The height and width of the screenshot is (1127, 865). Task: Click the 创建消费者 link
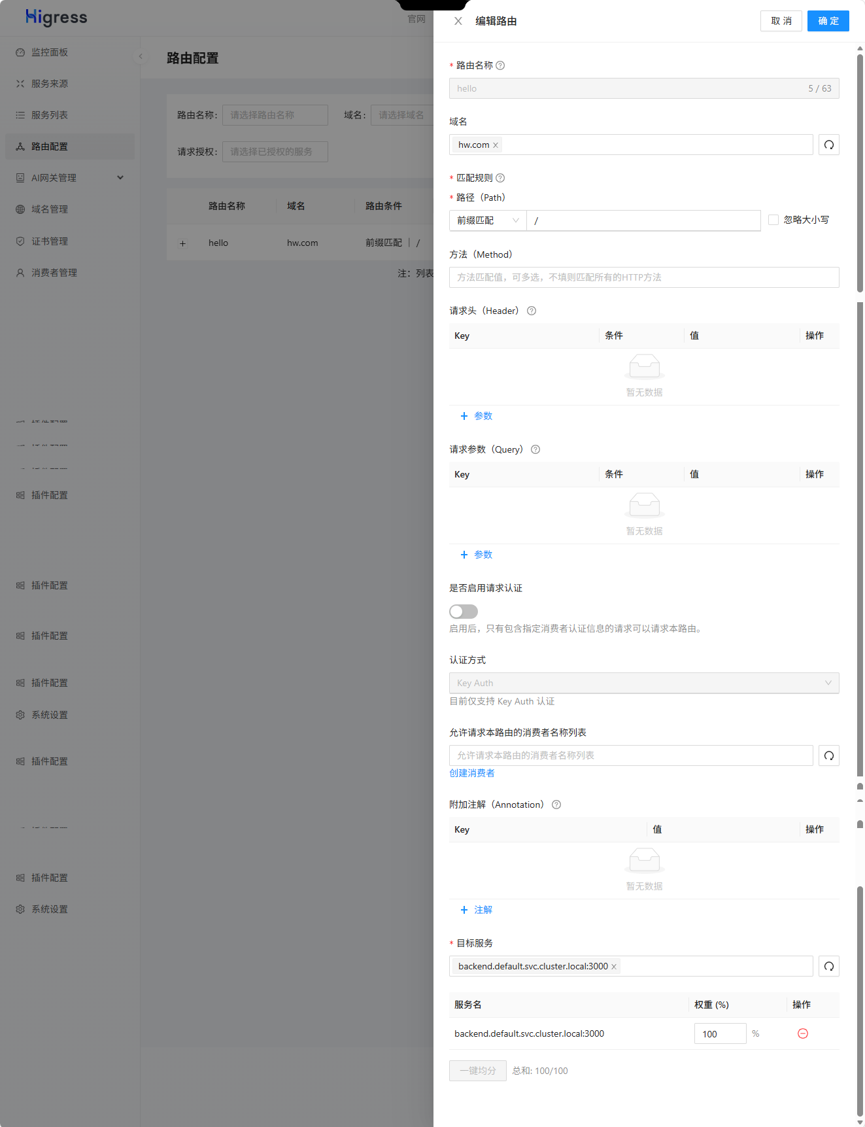coord(472,773)
